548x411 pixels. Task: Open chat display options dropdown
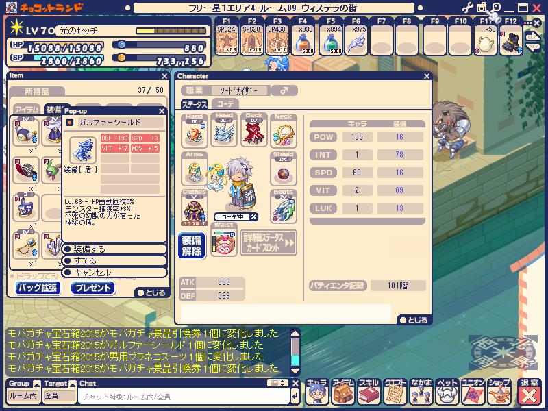(x=278, y=383)
